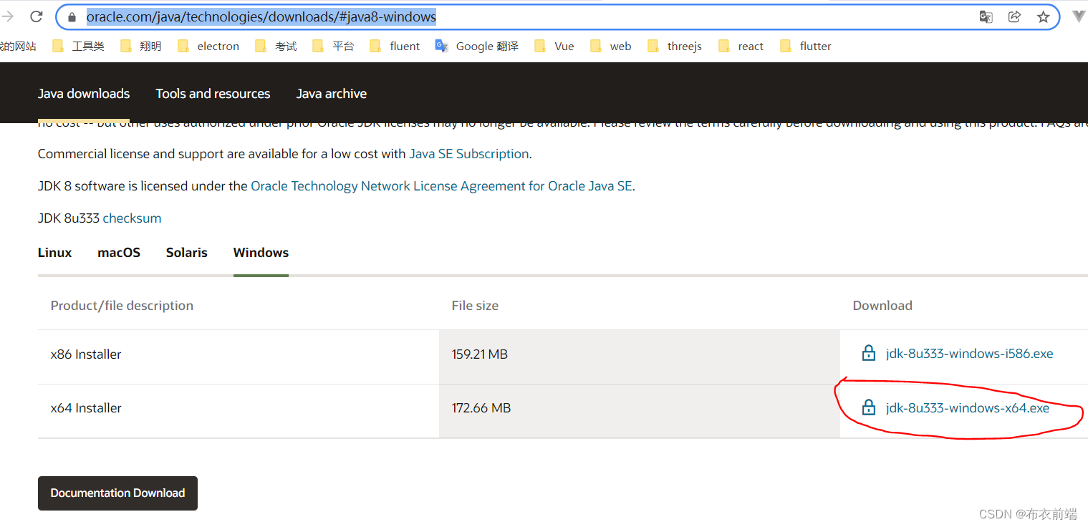The image size is (1088, 527).
Task: Click the x86 Installer row label
Action: point(86,354)
